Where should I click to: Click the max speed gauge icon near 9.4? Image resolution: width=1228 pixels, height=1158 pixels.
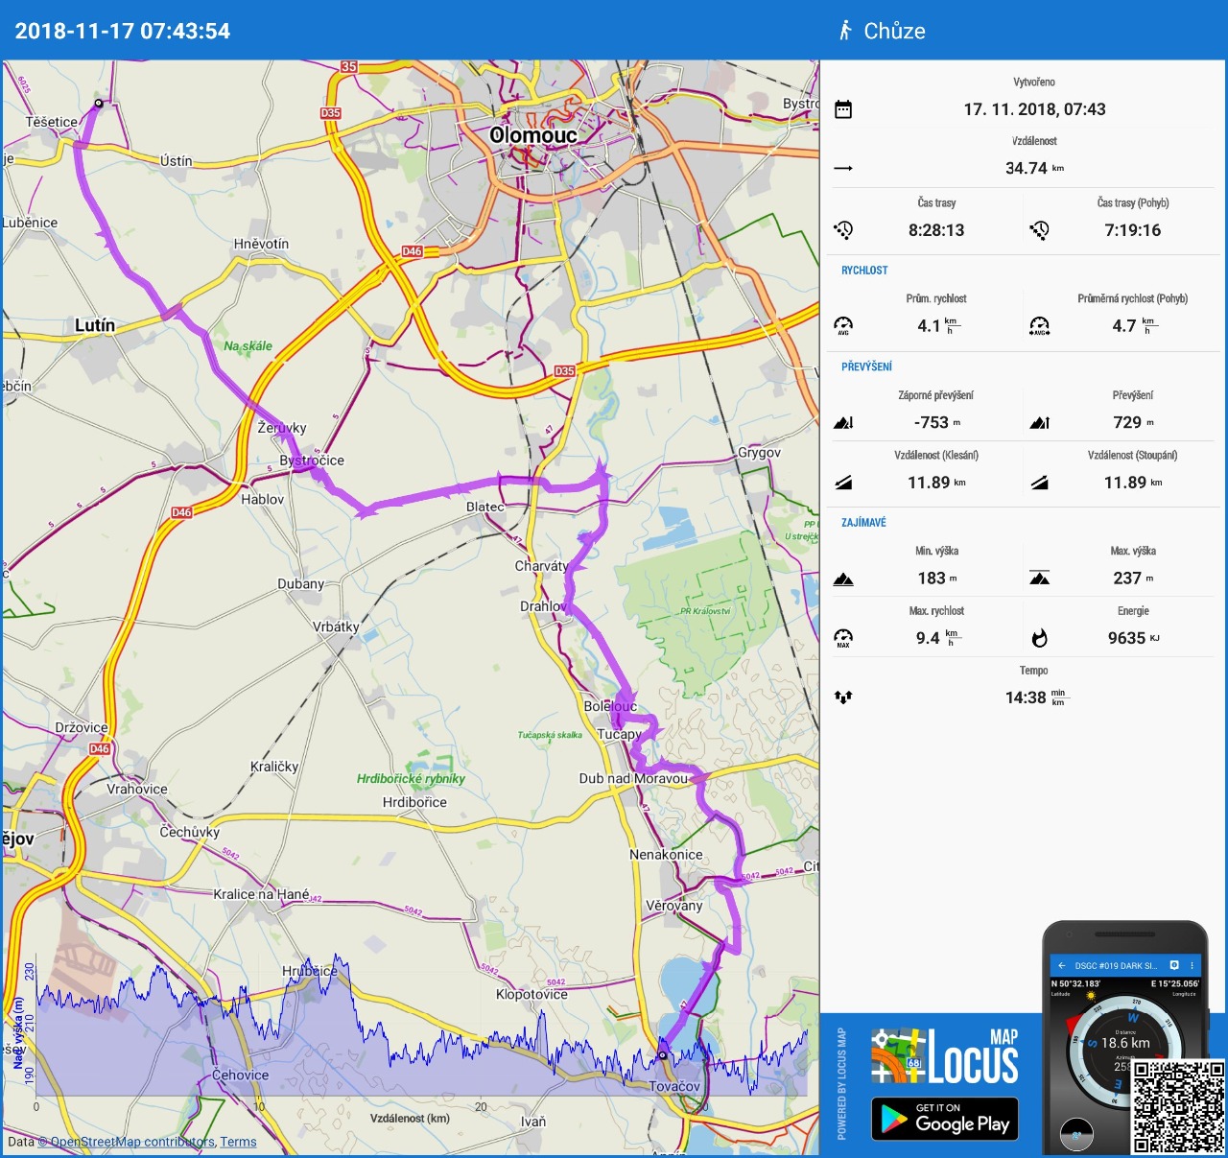[x=843, y=638]
